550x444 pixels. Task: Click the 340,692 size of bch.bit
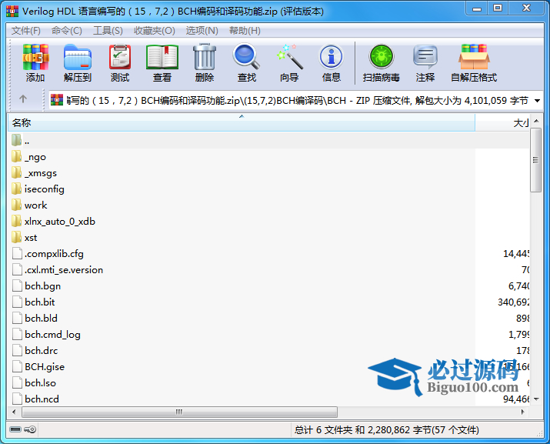514,302
